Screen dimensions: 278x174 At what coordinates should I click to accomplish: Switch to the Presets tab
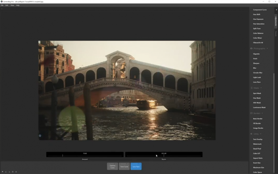[276, 34]
